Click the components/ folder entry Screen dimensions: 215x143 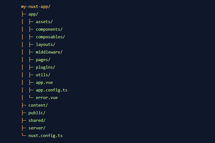click(x=49, y=29)
